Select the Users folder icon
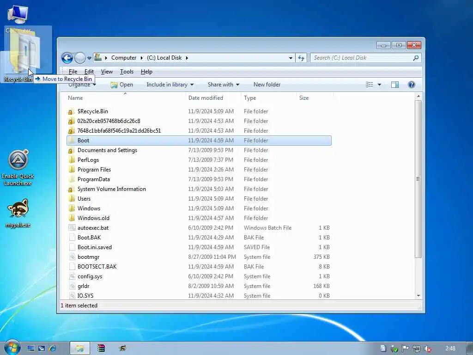This screenshot has height=355, width=473. (x=72, y=199)
